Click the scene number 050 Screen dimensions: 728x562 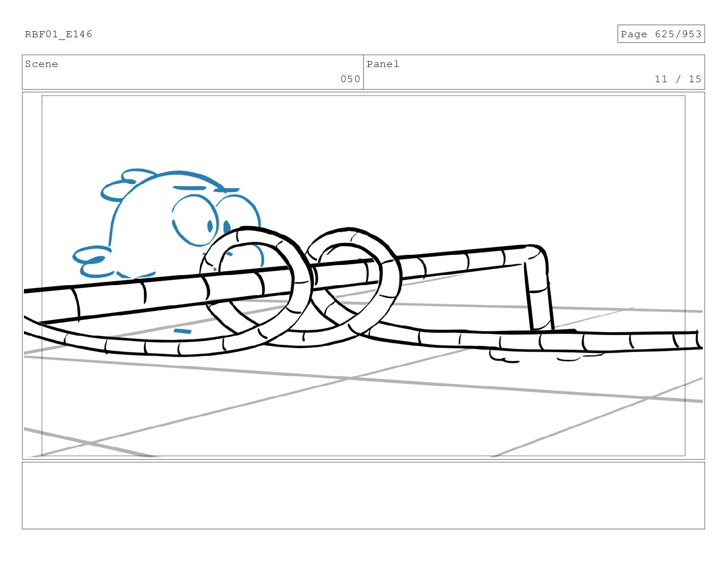pyautogui.click(x=350, y=79)
